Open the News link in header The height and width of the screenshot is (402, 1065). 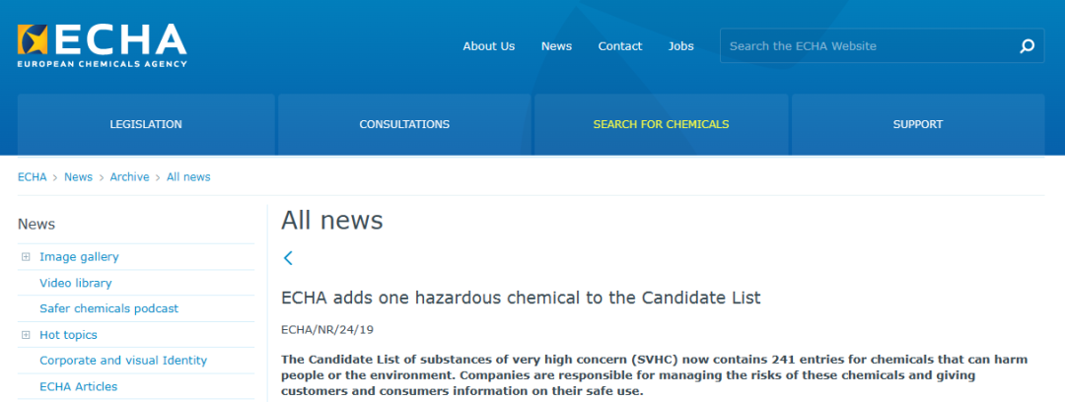click(x=556, y=46)
